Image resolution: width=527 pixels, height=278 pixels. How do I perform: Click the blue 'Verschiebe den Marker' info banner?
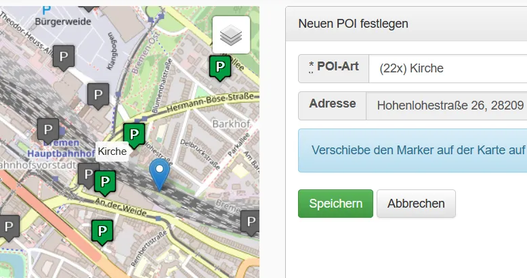tap(413, 150)
